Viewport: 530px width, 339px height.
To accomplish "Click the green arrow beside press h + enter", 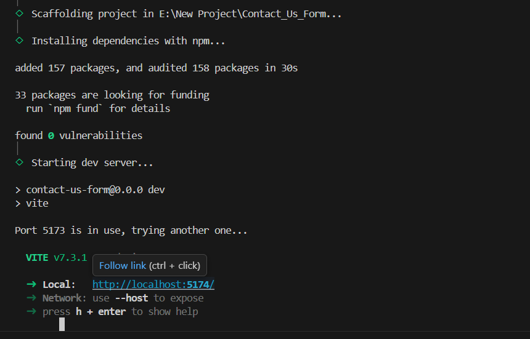I will pyautogui.click(x=31, y=311).
